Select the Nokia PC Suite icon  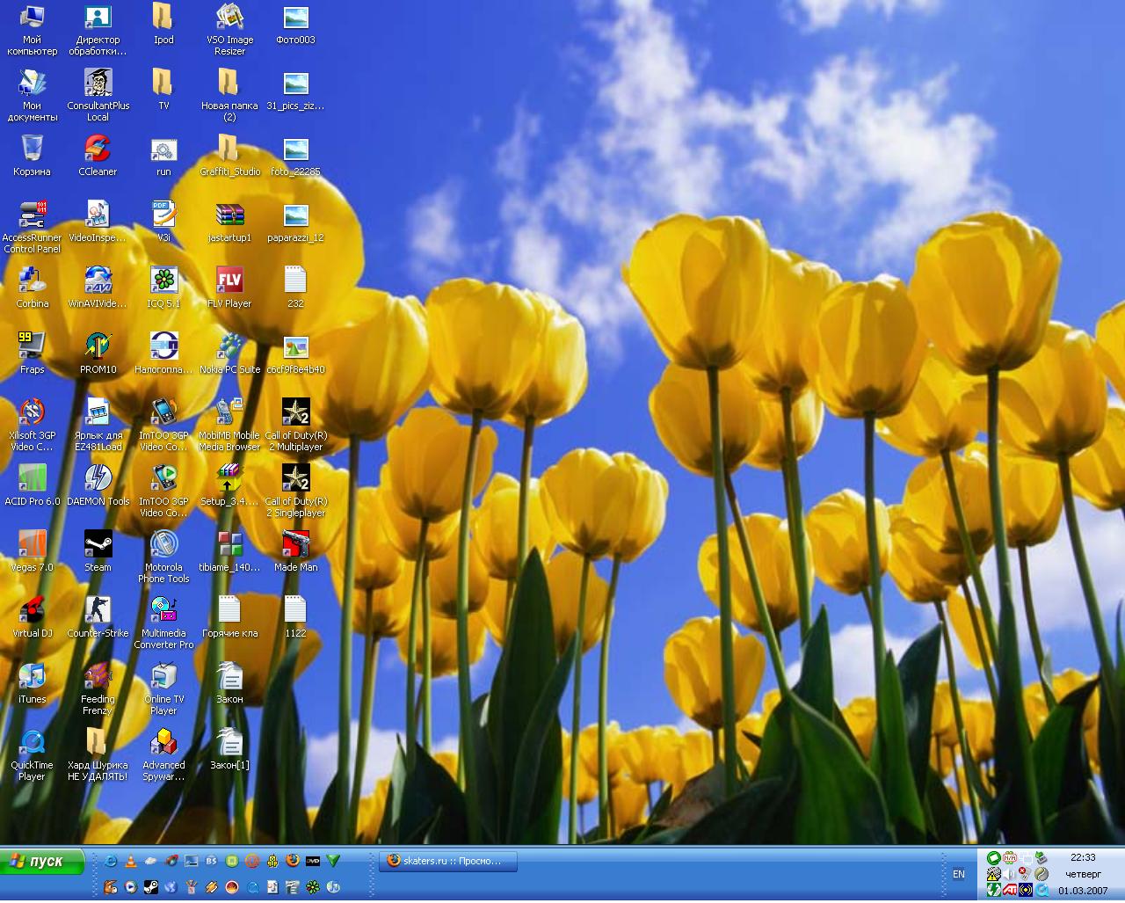229,348
